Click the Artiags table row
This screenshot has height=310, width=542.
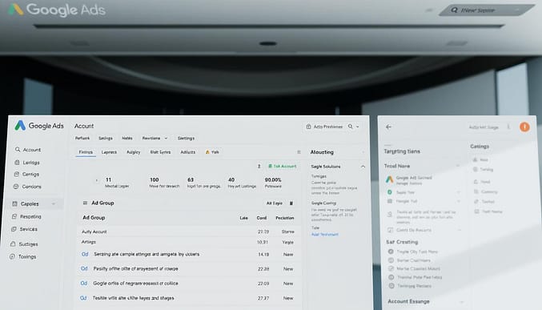click(188, 242)
